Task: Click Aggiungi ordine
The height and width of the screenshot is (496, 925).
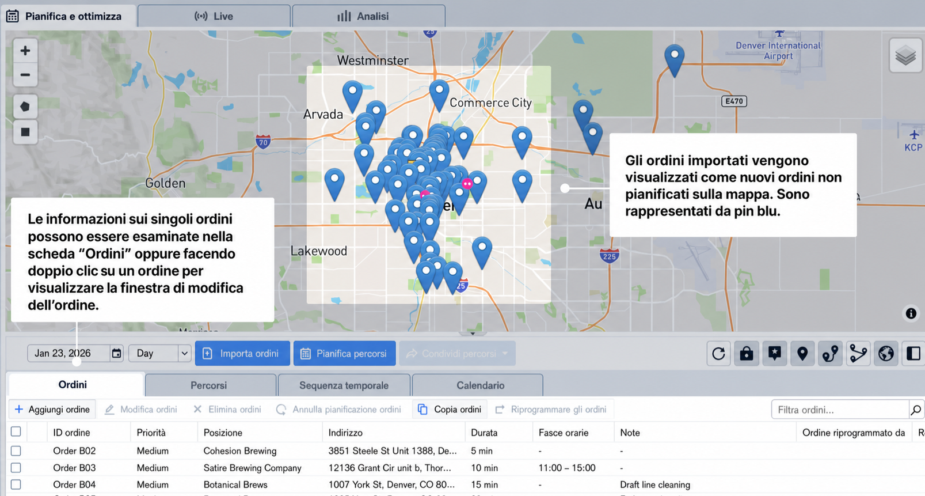Action: [x=52, y=409]
